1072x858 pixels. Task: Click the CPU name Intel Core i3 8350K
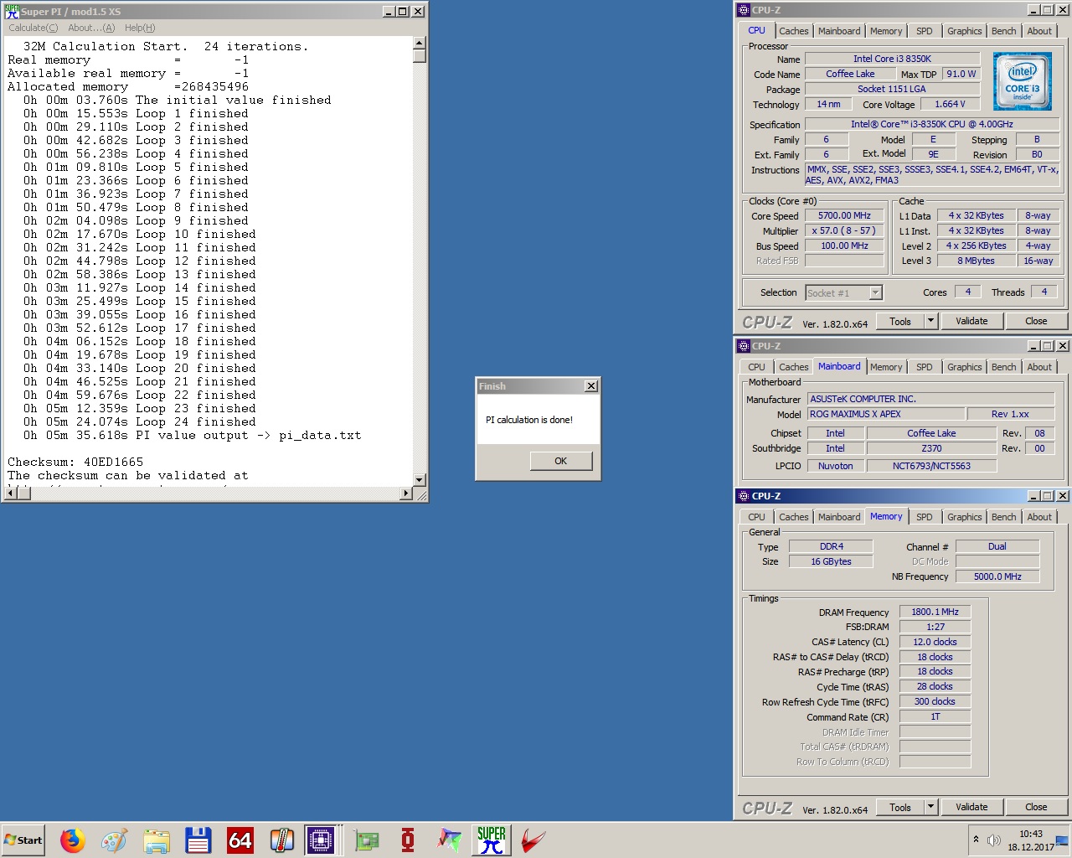(x=892, y=59)
